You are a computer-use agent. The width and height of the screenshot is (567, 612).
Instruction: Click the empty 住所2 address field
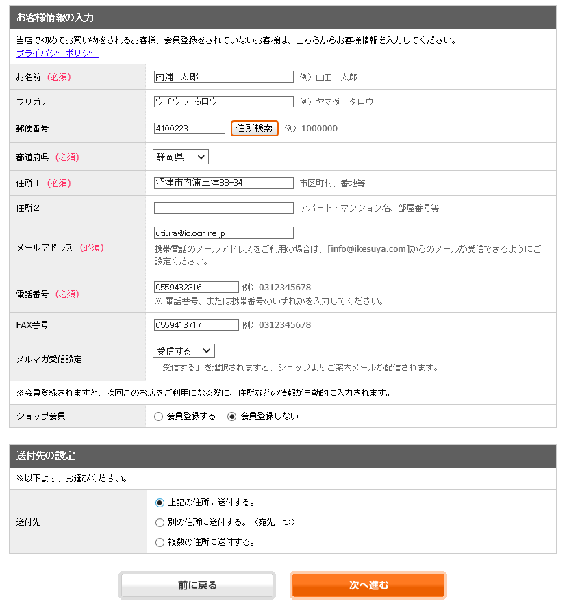pos(223,207)
